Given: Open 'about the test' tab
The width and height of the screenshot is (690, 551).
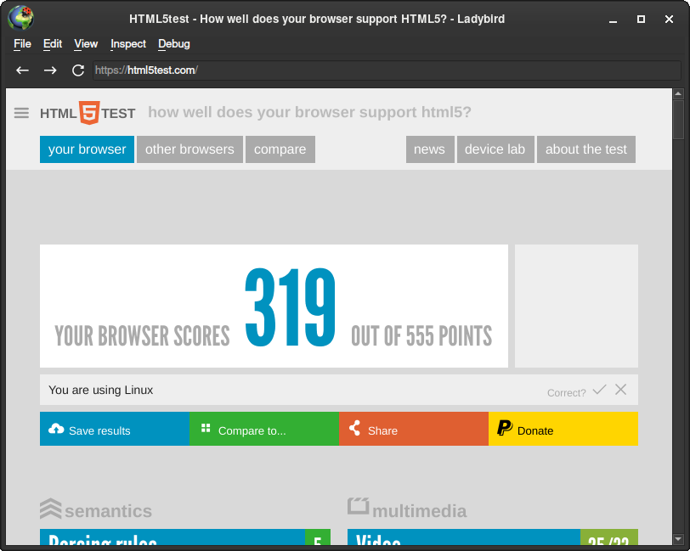Looking at the screenshot, I should click(x=586, y=149).
